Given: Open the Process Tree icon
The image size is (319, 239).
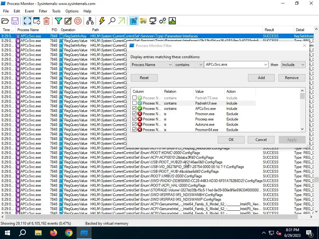Looking at the screenshot, I should click(90, 21).
